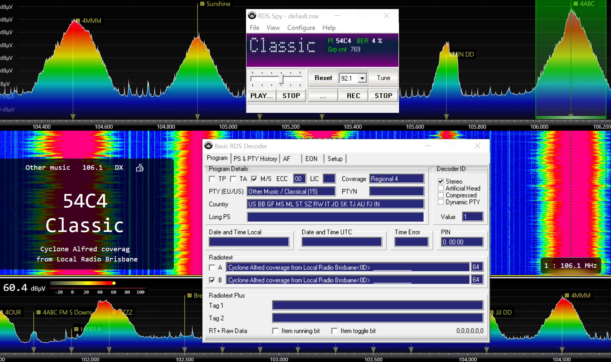The image size is (611, 362).
Task: Click the Hit101.9 station marker icon
Action: tap(76, 329)
